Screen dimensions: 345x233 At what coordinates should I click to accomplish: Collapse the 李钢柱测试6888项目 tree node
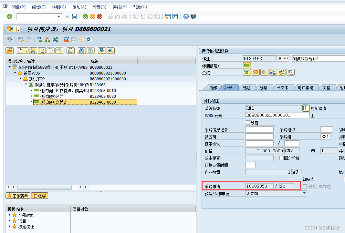(x=9, y=67)
